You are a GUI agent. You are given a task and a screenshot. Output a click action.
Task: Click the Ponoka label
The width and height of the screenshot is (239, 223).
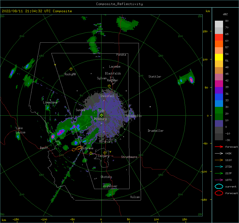click(x=121, y=55)
